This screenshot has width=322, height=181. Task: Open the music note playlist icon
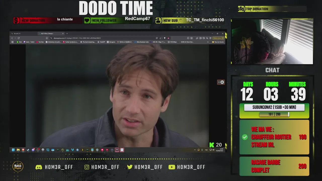tap(197, 38)
